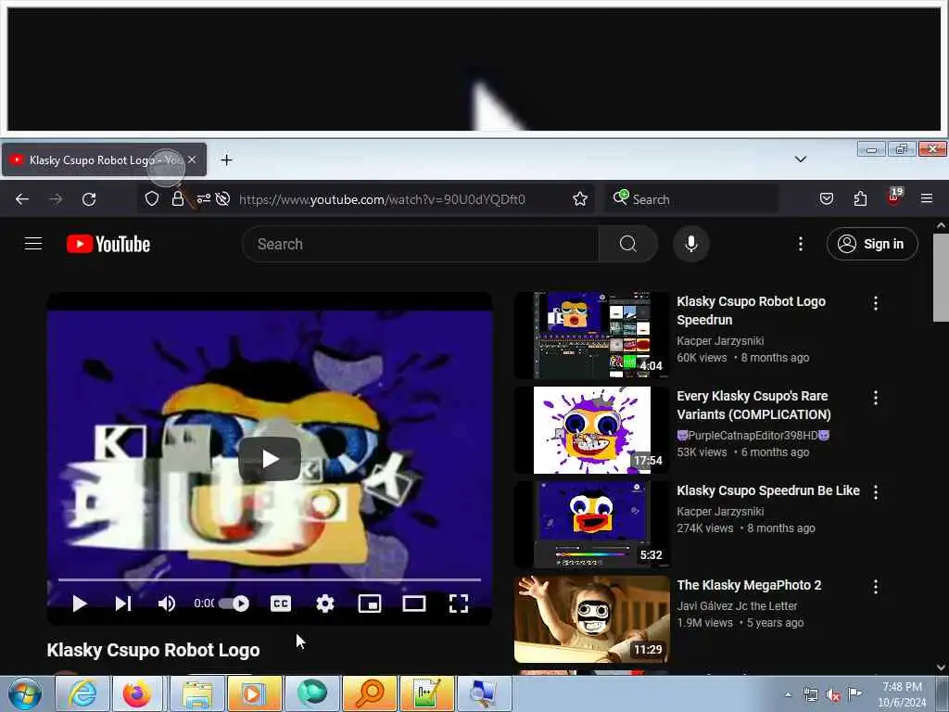Open Firefox application hamburger menu

(x=927, y=198)
